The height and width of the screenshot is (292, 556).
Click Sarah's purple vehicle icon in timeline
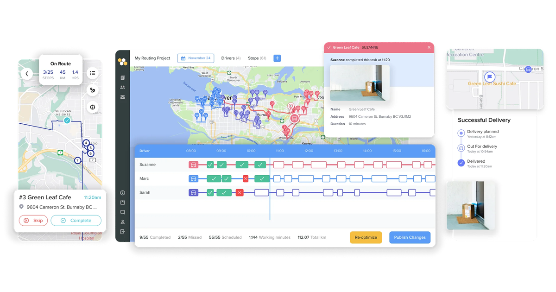tap(194, 192)
